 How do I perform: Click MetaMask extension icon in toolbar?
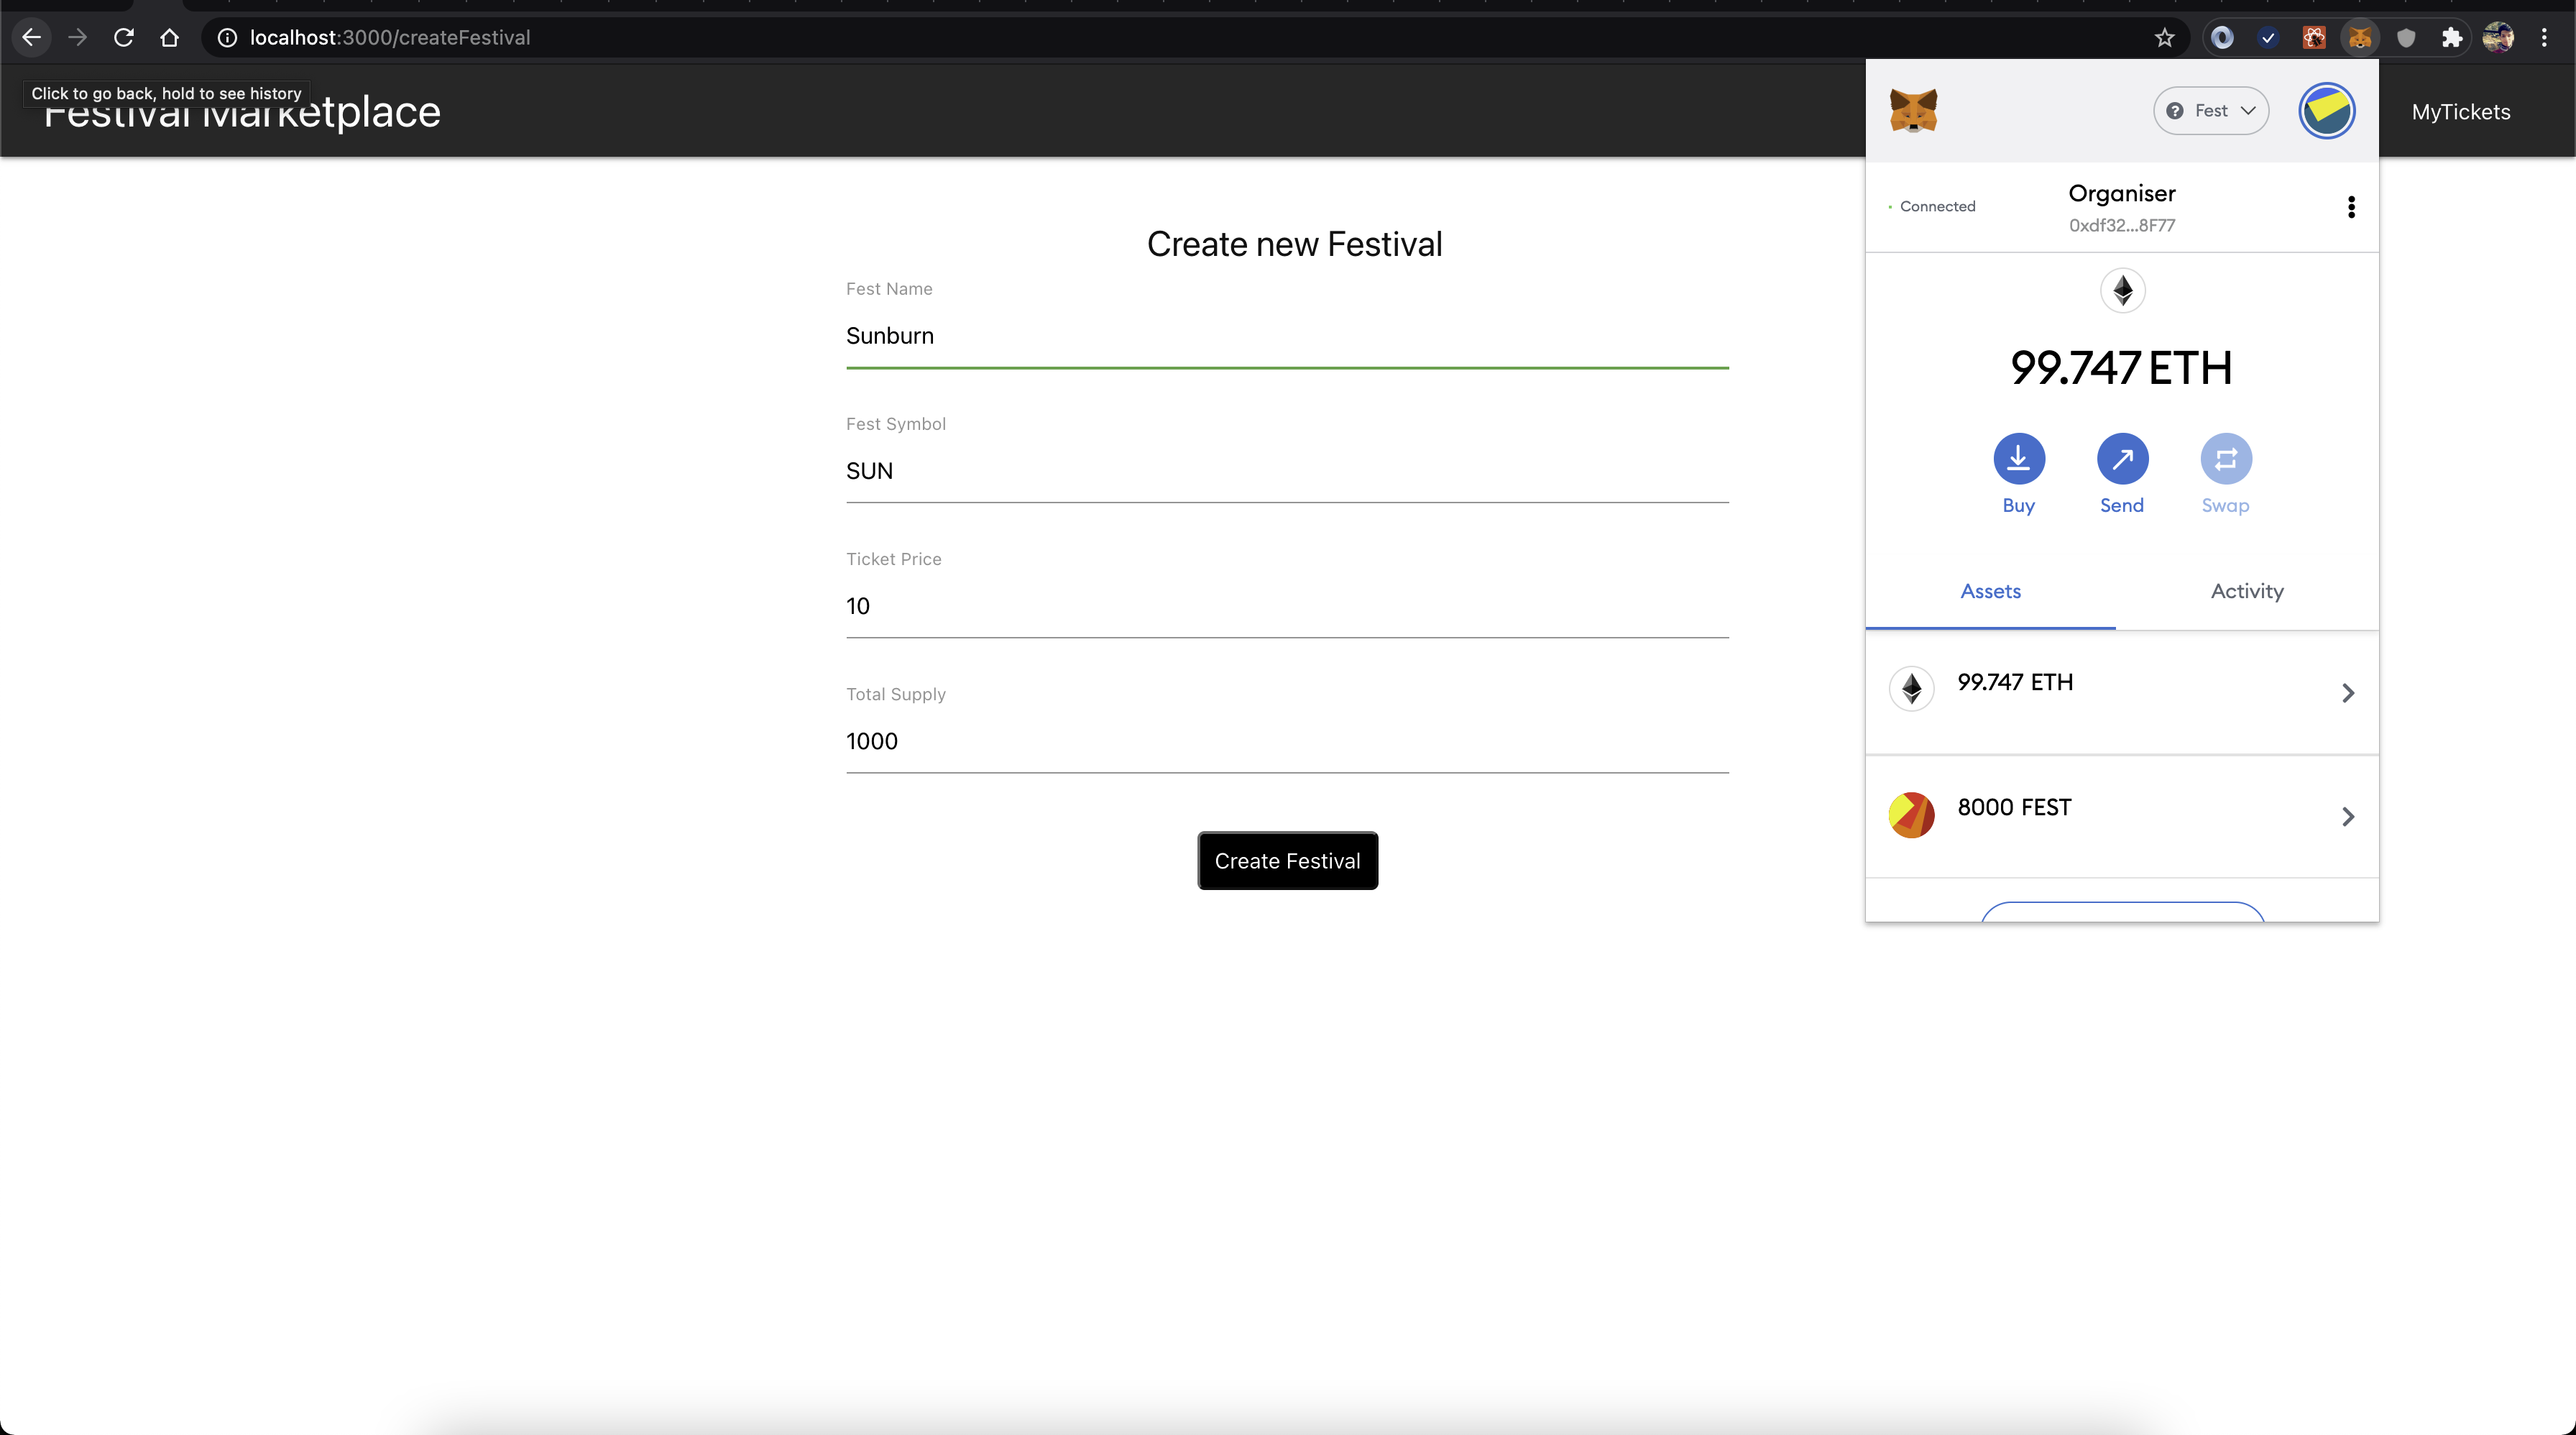click(x=2360, y=38)
